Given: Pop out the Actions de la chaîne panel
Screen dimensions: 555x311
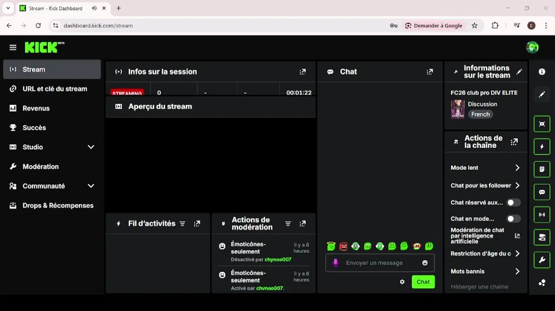Looking at the screenshot, I should 514,142.
